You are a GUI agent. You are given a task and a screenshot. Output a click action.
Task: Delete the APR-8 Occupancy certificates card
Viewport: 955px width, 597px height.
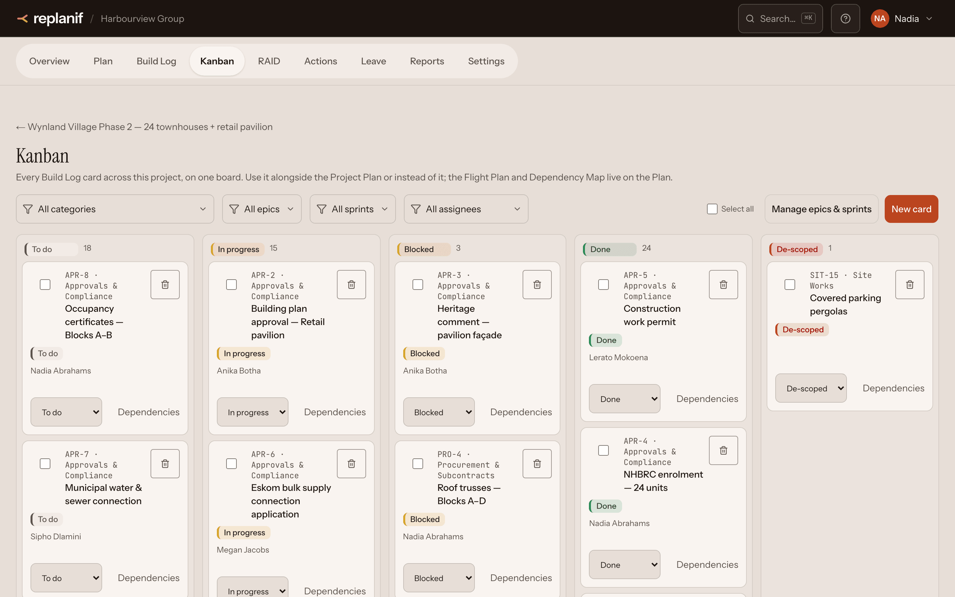[x=165, y=284]
